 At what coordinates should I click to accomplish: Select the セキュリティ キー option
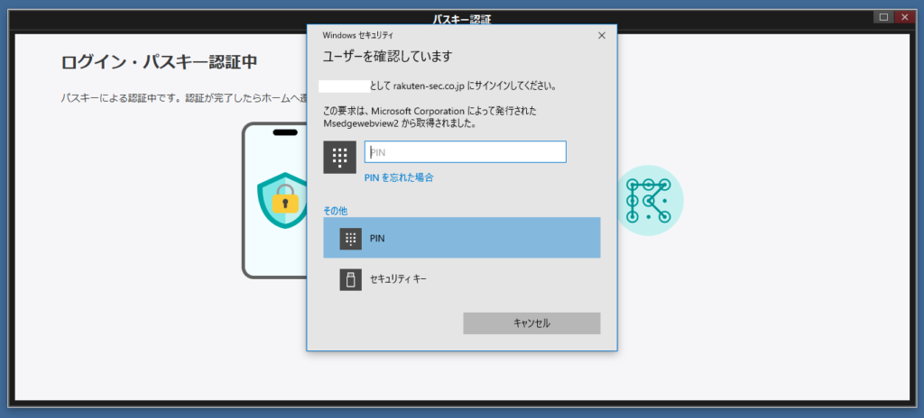tap(461, 279)
